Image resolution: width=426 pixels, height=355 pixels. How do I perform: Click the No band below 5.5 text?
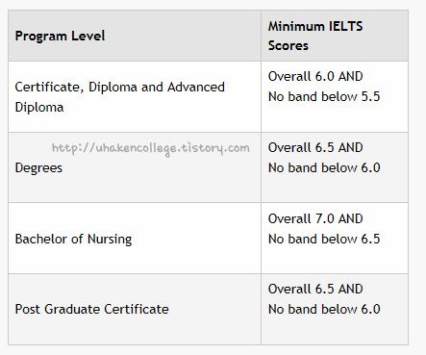click(x=324, y=96)
